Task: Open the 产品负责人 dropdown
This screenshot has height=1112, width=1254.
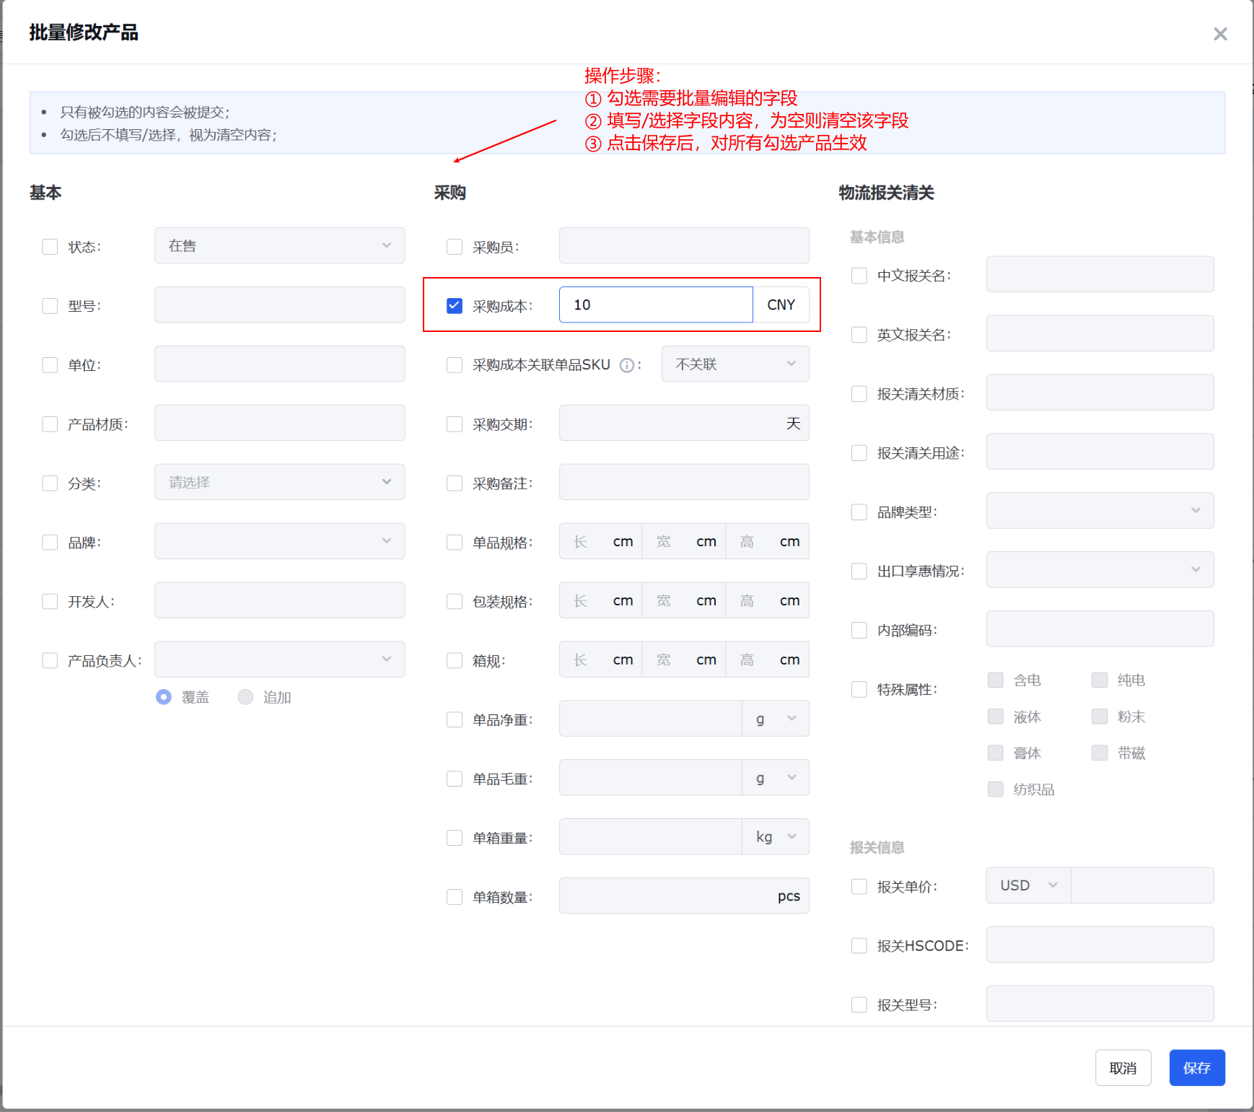Action: tap(279, 660)
